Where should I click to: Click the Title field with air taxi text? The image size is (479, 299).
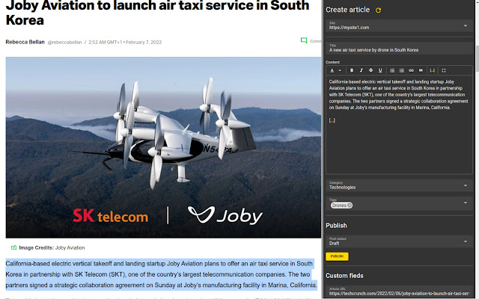click(399, 48)
